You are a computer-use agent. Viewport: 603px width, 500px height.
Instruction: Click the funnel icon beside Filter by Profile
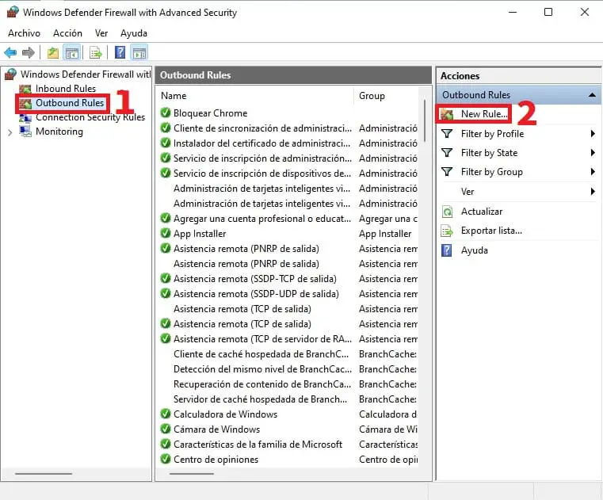coord(447,133)
